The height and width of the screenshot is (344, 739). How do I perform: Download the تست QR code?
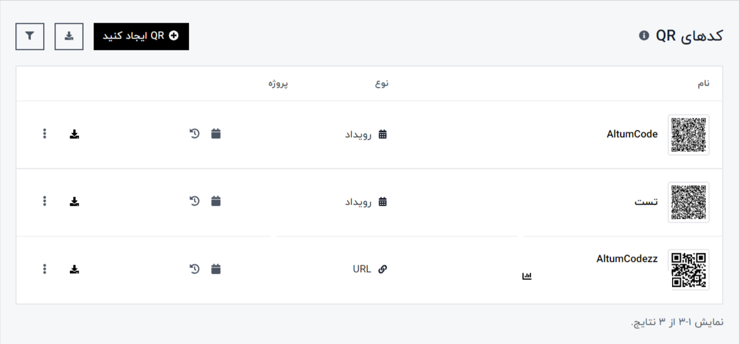click(74, 201)
